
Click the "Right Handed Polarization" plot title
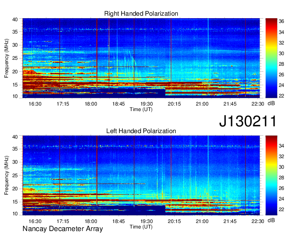coord(141,14)
